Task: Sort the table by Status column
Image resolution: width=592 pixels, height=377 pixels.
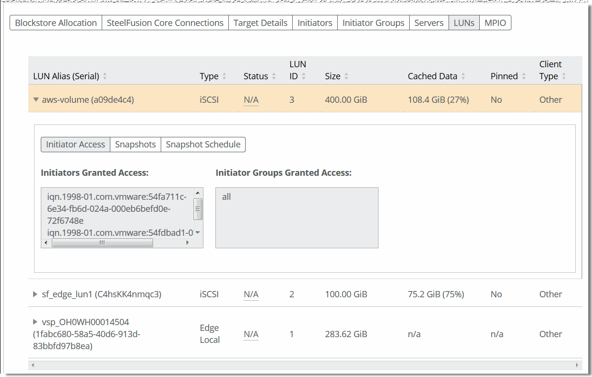Action: point(274,76)
